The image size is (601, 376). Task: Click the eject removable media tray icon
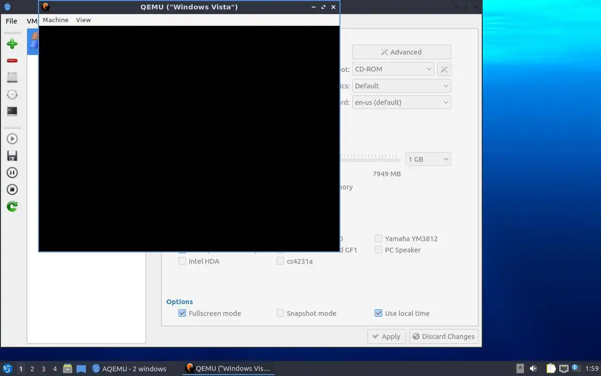[x=520, y=368]
